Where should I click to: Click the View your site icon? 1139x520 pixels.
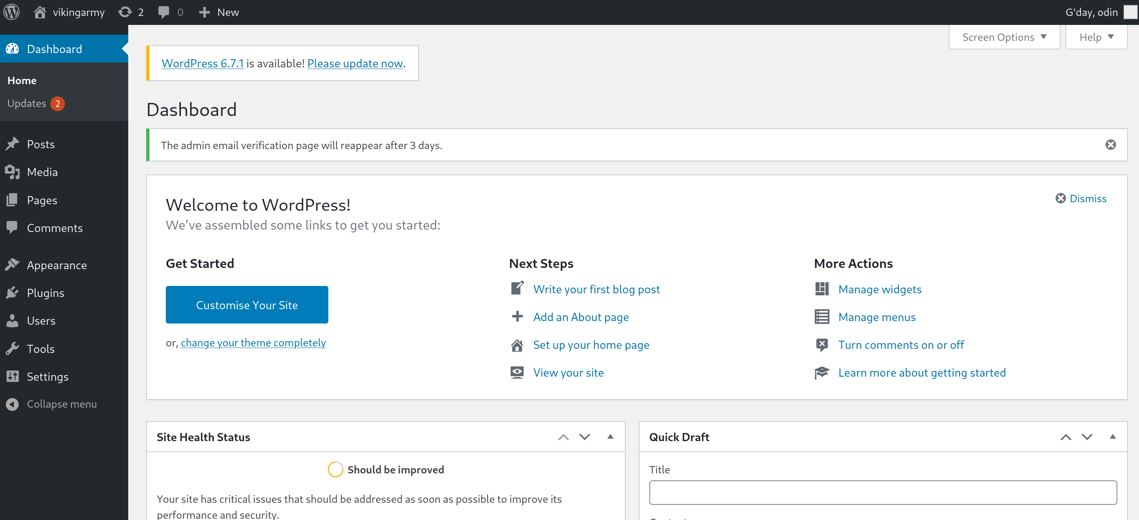pos(517,372)
